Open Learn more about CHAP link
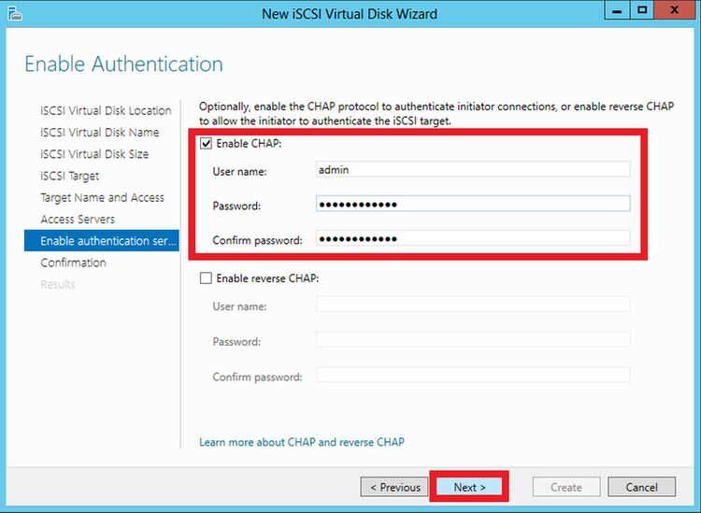 (302, 442)
